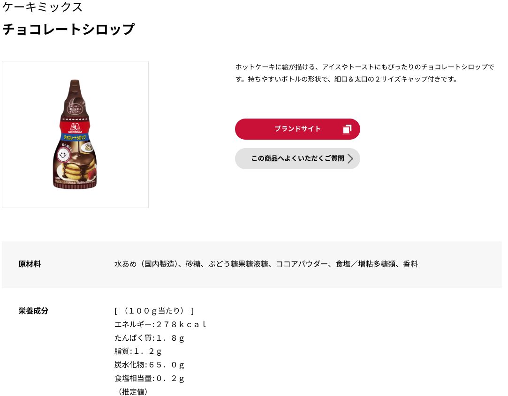508x396 pixels.
Task: Click the chevron arrow on the FAQ button
Action: 350,159
